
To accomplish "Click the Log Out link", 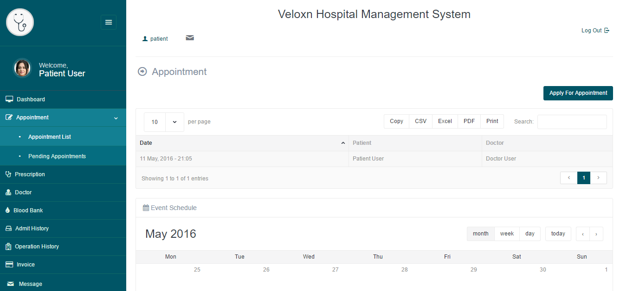I will tap(595, 31).
